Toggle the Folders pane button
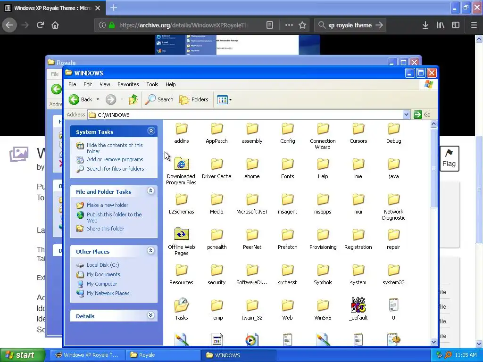 pyautogui.click(x=194, y=99)
